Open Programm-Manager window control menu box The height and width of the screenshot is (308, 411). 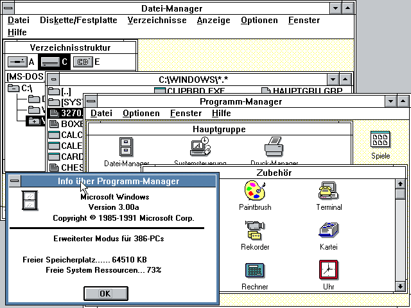[x=92, y=101]
